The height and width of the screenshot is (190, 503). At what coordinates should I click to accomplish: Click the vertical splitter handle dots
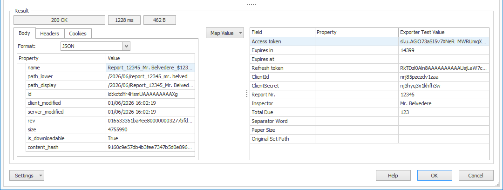point(247,94)
